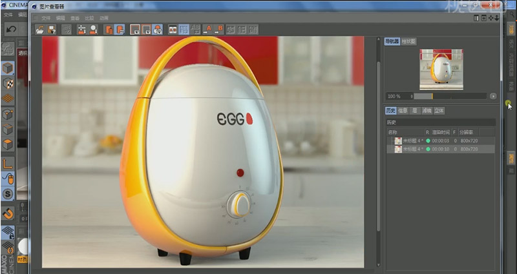Open the 文件 menu in Picture Viewer
Screen dimensions: 517x274
[46, 18]
